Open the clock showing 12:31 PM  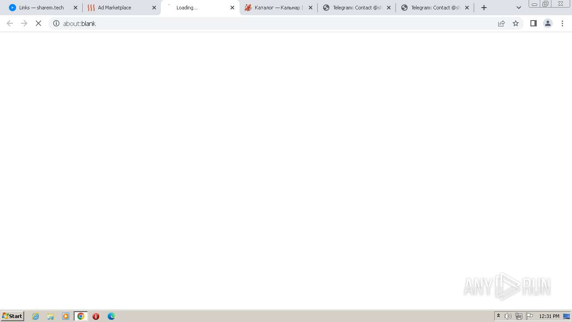(x=549, y=316)
